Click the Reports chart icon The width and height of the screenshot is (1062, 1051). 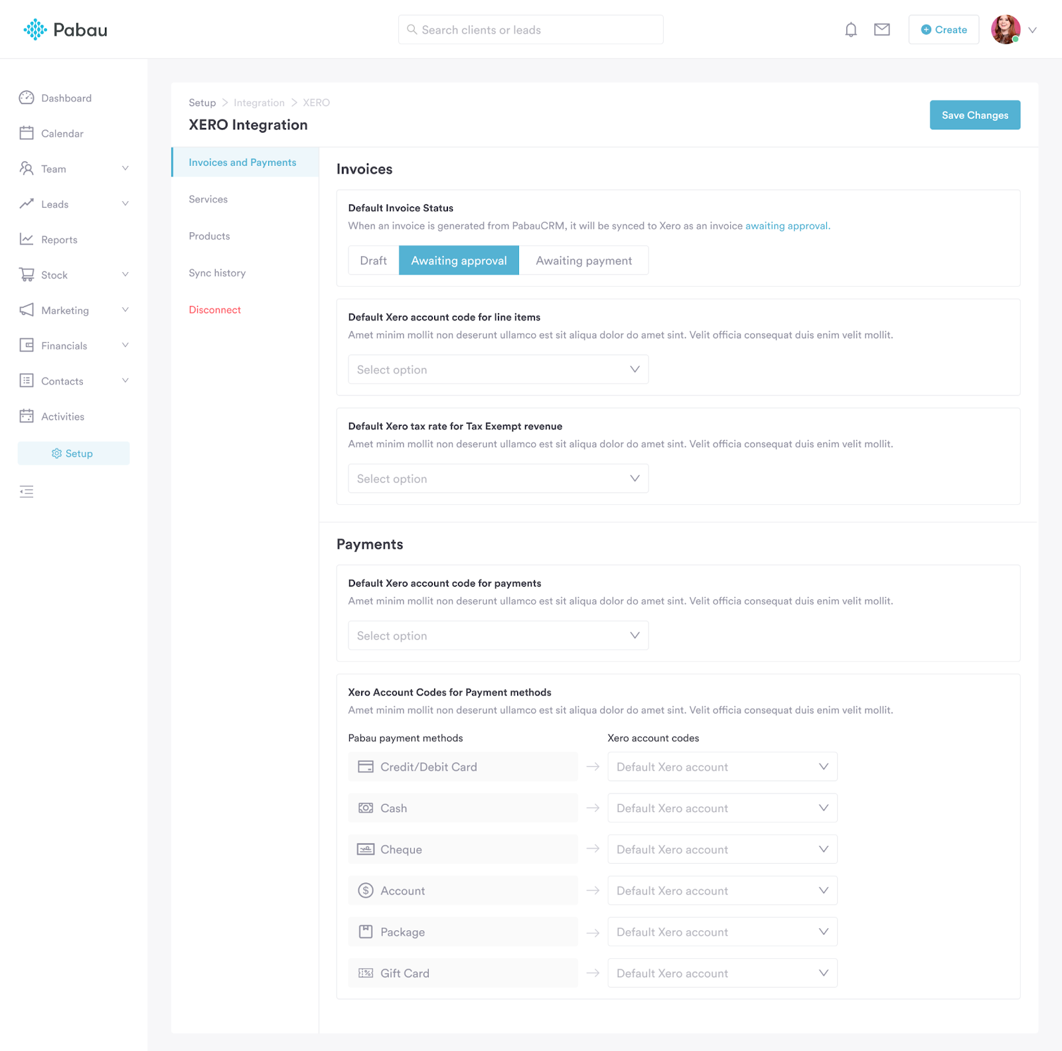click(x=27, y=239)
